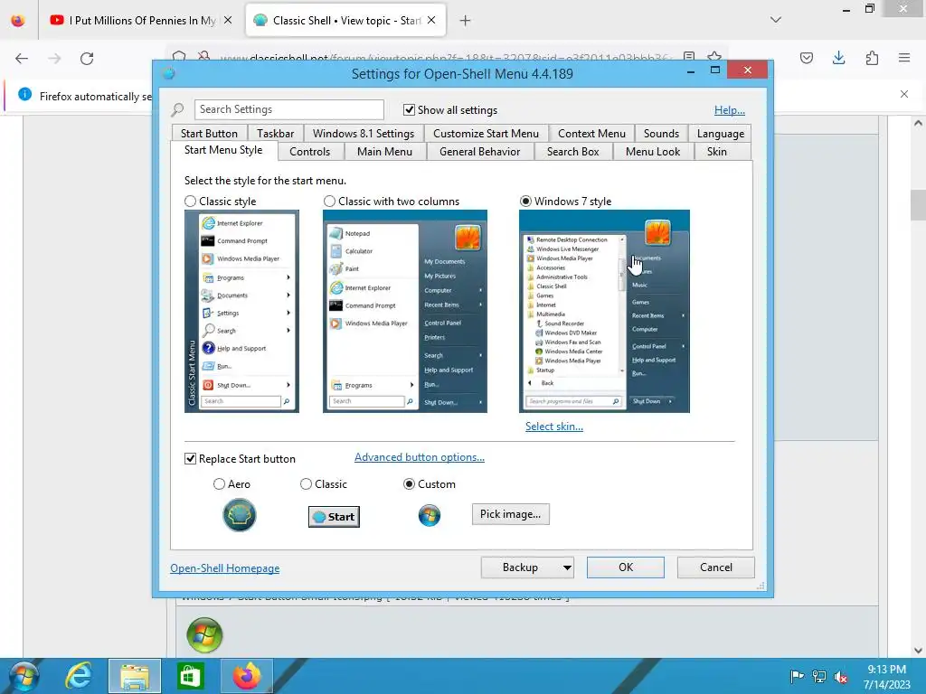The width and height of the screenshot is (926, 694).
Task: Launch Internet Explorer from the taskbar
Action: pyautogui.click(x=79, y=676)
